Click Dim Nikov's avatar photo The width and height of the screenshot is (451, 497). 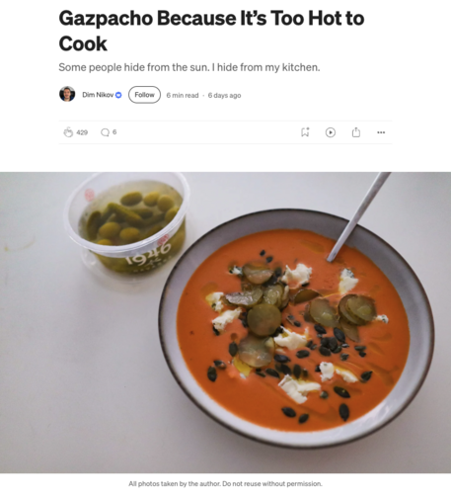pyautogui.click(x=67, y=94)
